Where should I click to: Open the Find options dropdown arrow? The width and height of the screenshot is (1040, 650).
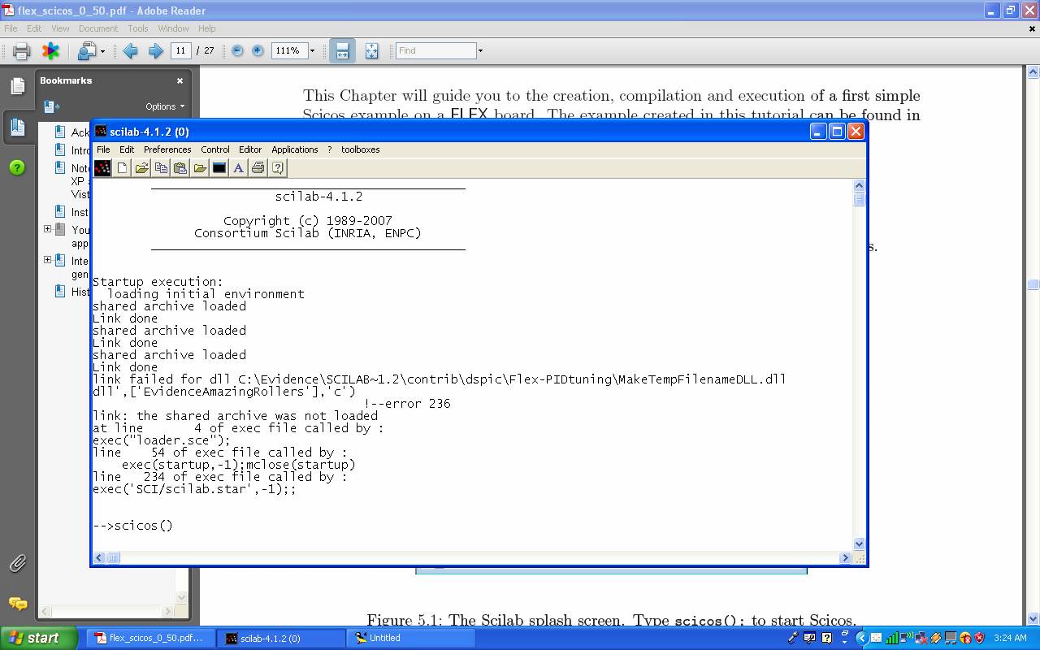pyautogui.click(x=480, y=50)
